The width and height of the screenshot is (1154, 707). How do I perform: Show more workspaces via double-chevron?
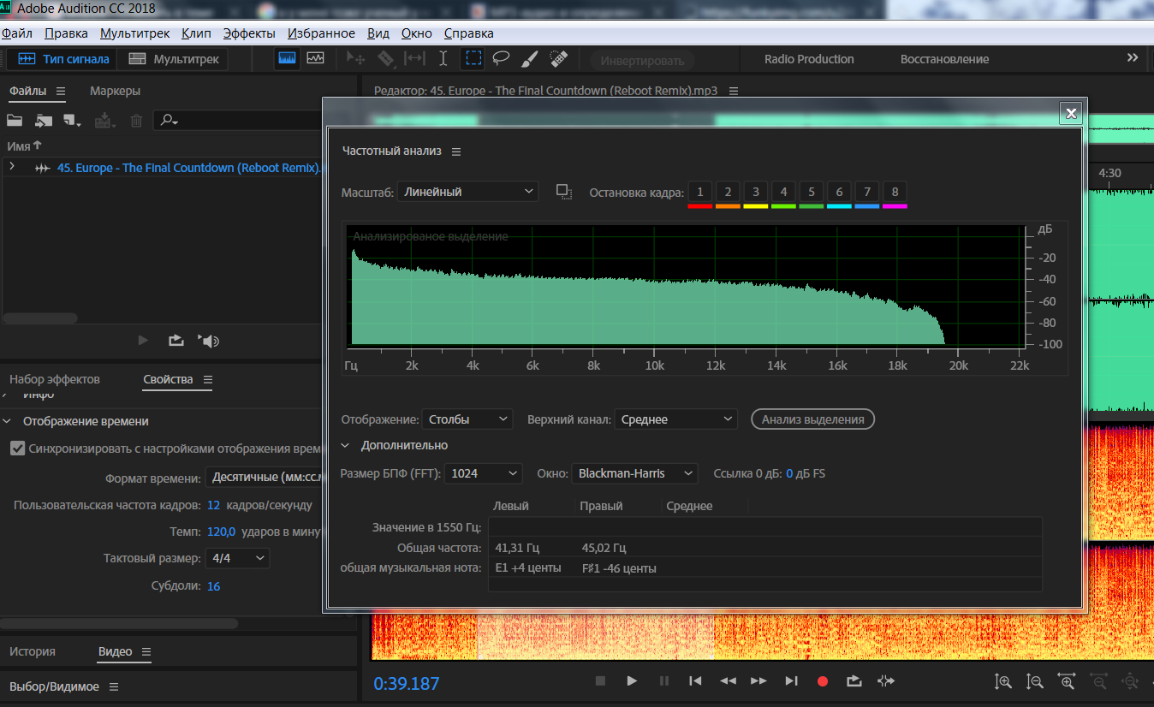(1133, 58)
